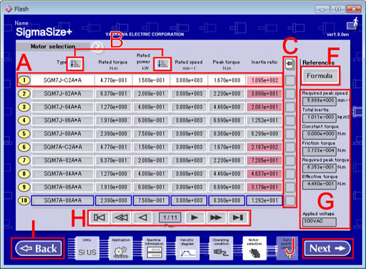Check the box for SGM7A-08A*A row
The width and height of the screenshot is (366, 269).
[x=290, y=201]
